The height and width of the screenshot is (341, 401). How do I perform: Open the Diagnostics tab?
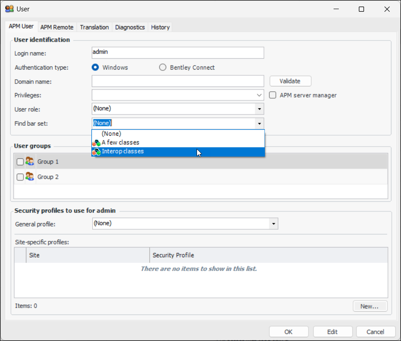pyautogui.click(x=130, y=27)
